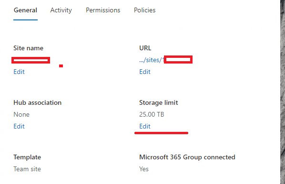
Task: Open the Activity tab
Action: 61,10
